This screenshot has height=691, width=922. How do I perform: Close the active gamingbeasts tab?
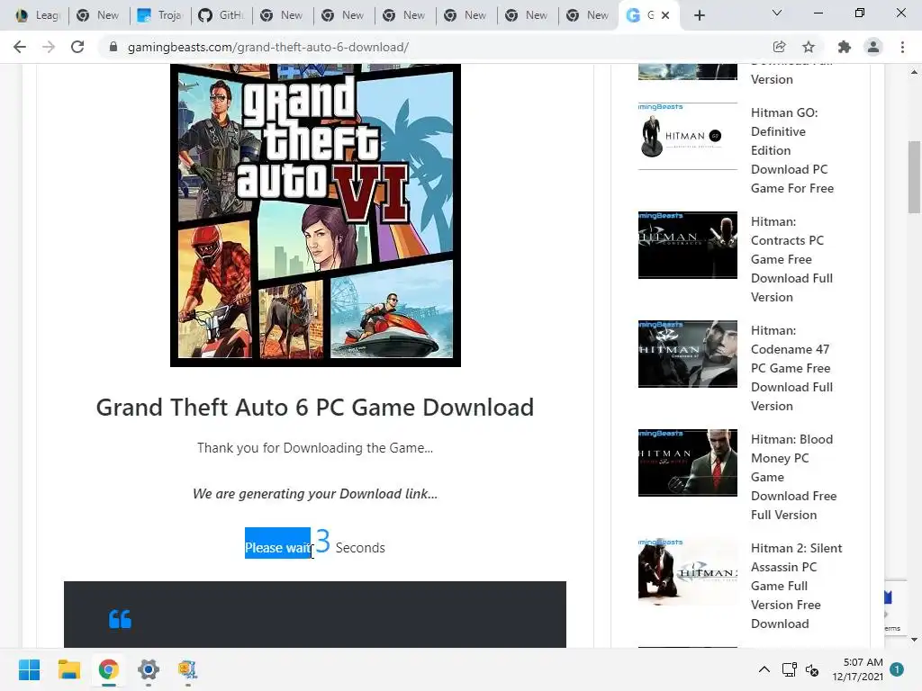tap(665, 15)
